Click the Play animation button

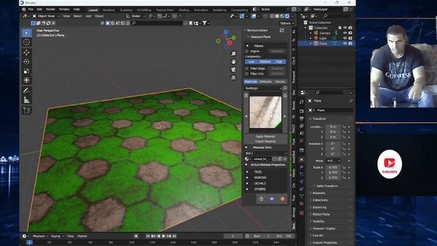[x=164, y=236]
